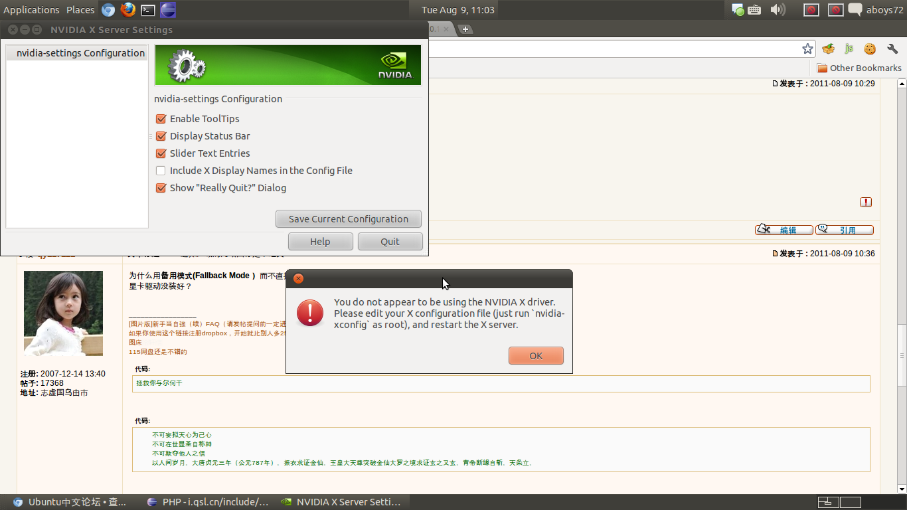Switch to the first workspace in switcher

(x=828, y=502)
